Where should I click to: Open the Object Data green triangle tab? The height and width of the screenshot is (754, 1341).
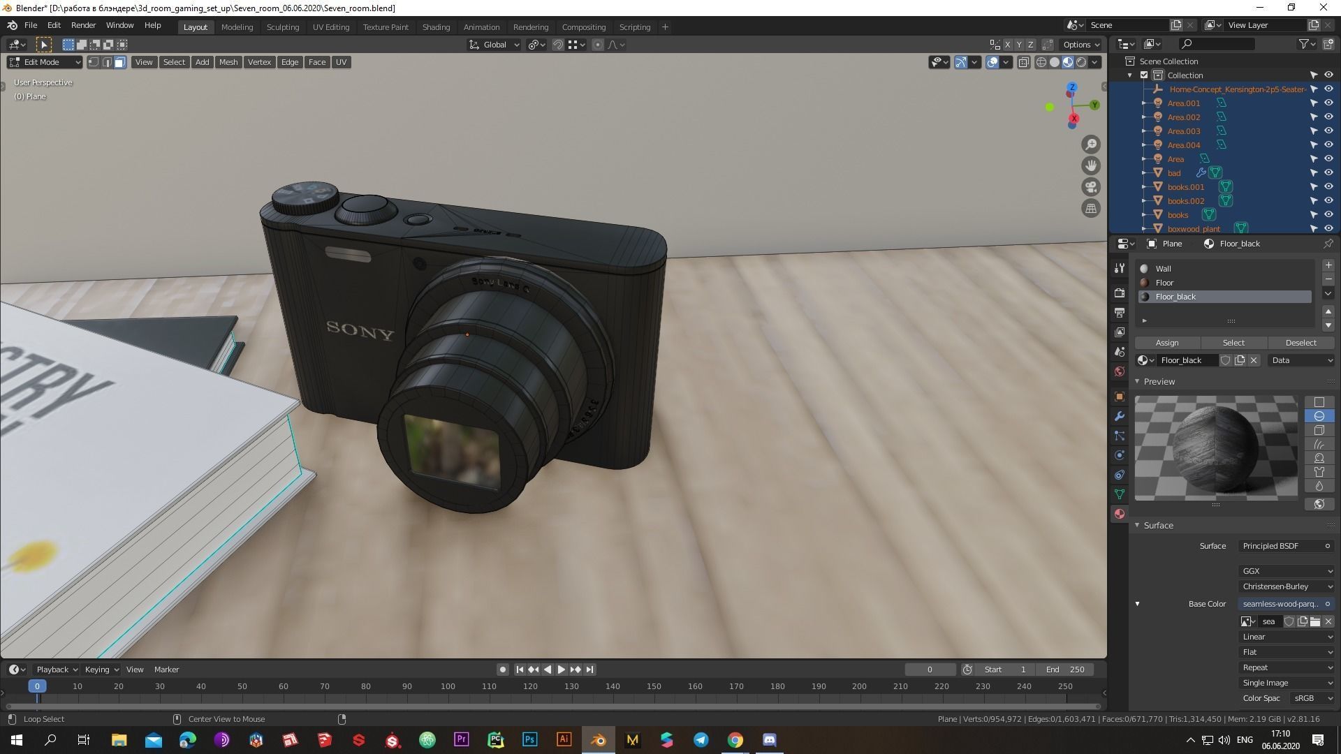coord(1120,494)
